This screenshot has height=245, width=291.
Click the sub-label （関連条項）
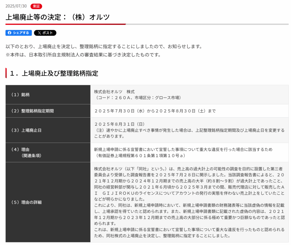coord(31,156)
